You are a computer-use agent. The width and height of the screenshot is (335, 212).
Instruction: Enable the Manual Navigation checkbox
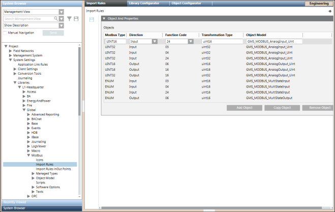point(6,32)
